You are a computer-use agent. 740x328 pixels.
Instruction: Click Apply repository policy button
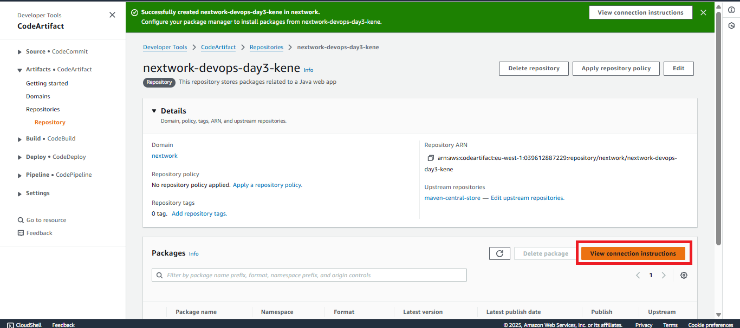tap(616, 69)
